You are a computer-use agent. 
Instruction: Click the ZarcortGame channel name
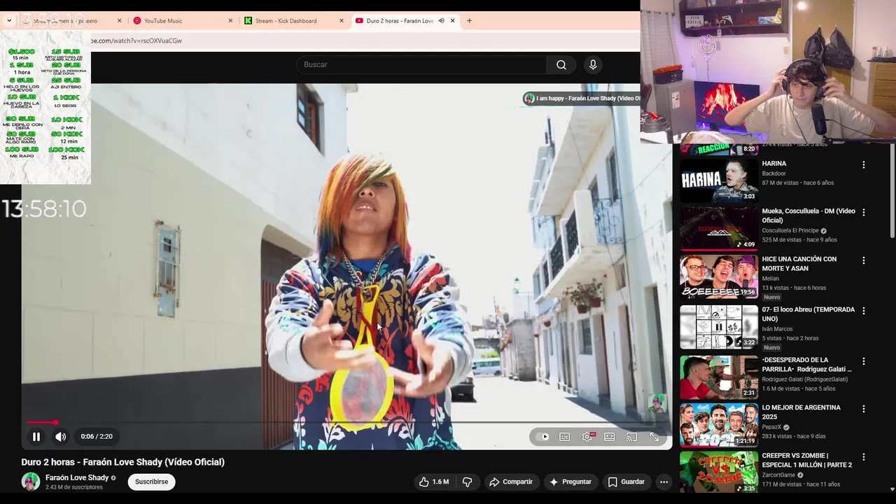pos(780,475)
